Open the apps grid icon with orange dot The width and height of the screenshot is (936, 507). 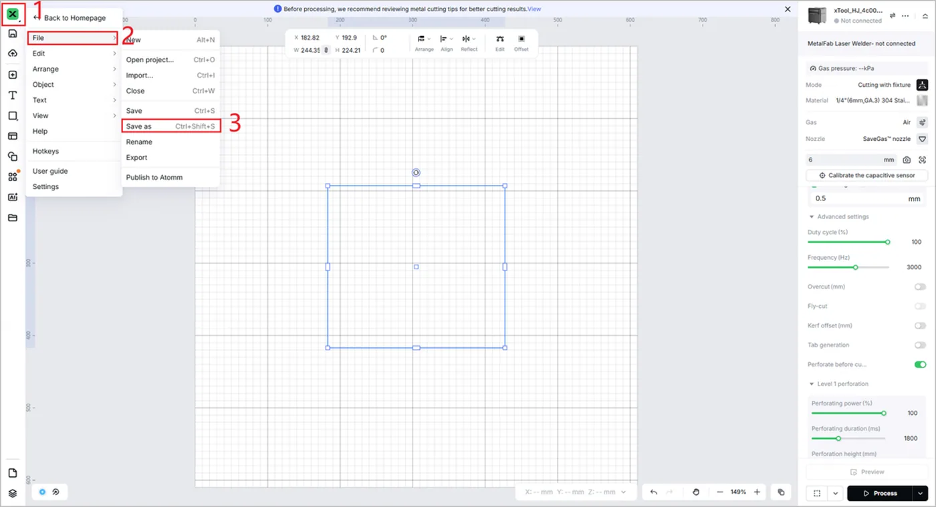(12, 176)
